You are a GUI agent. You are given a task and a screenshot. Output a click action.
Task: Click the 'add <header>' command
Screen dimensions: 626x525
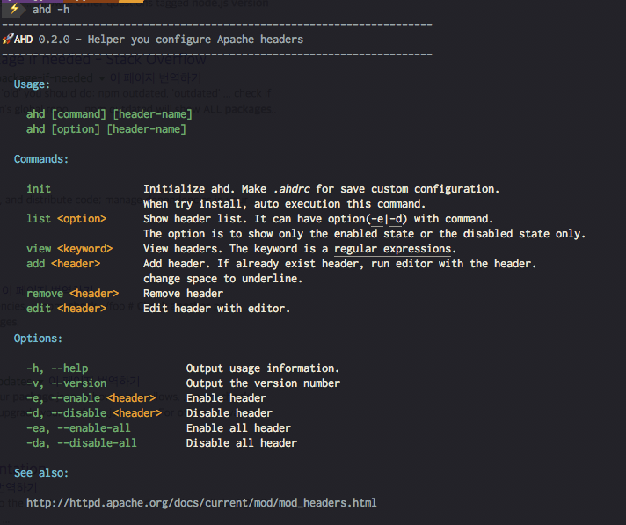tap(63, 264)
